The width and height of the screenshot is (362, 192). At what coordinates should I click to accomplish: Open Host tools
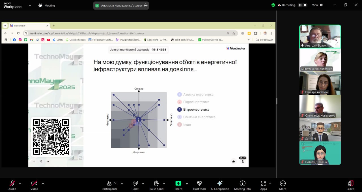199,185
